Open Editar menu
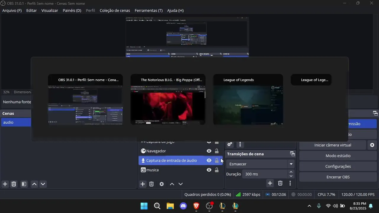This screenshot has width=379, height=213. 32,10
